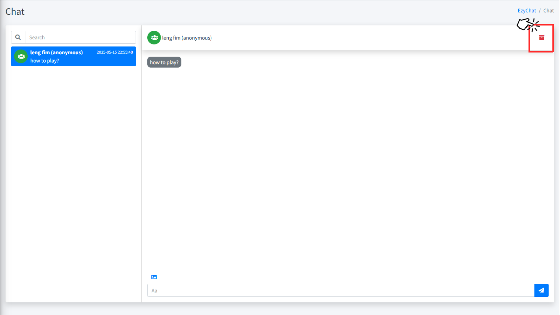The image size is (560, 315).
Task: Attach an image using the picture icon
Action: click(x=154, y=277)
